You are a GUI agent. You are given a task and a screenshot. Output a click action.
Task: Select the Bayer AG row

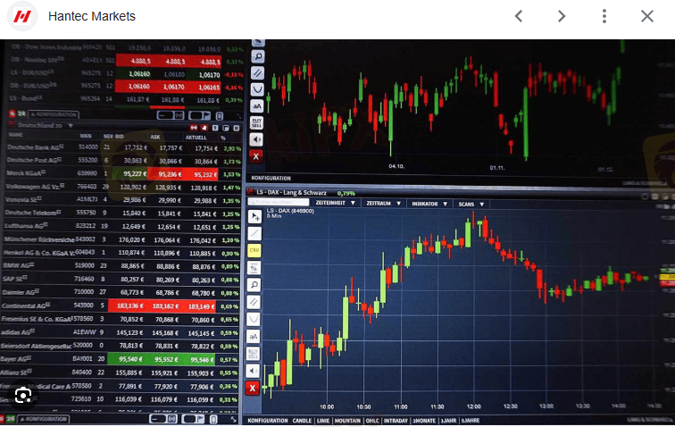(121, 359)
